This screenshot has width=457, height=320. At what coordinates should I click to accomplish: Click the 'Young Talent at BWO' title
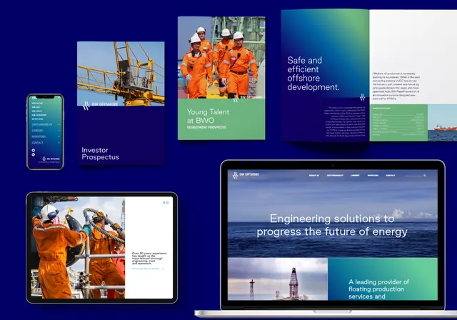pyautogui.click(x=208, y=116)
